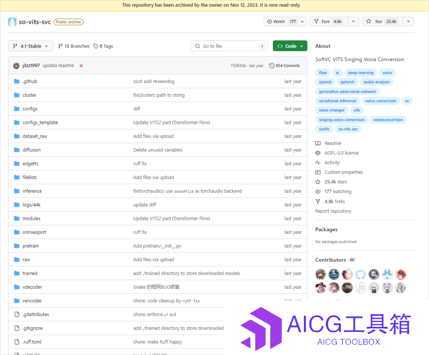The width and height of the screenshot is (429, 355).
Task: Open the 'Delete unused variables' commit message
Action: click(158, 150)
